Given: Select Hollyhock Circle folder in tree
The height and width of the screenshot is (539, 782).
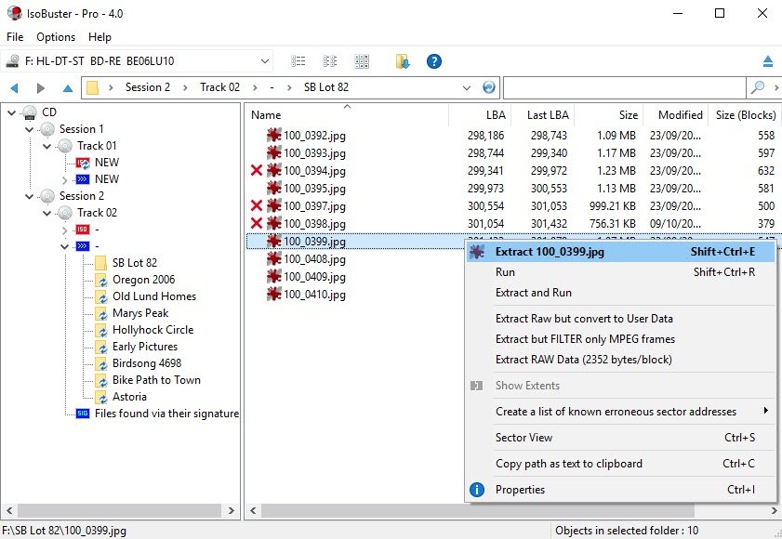Looking at the screenshot, I should 152,330.
